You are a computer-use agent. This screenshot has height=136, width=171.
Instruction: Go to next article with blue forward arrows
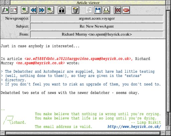click(x=42, y=10)
